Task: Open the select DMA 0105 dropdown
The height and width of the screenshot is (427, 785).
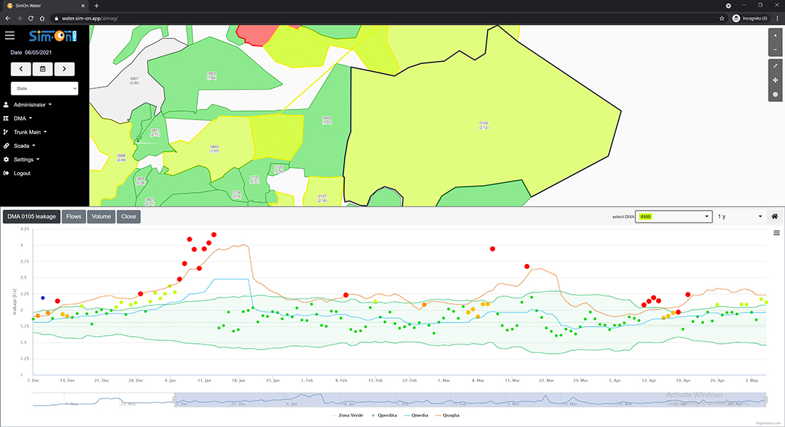Action: [x=674, y=216]
